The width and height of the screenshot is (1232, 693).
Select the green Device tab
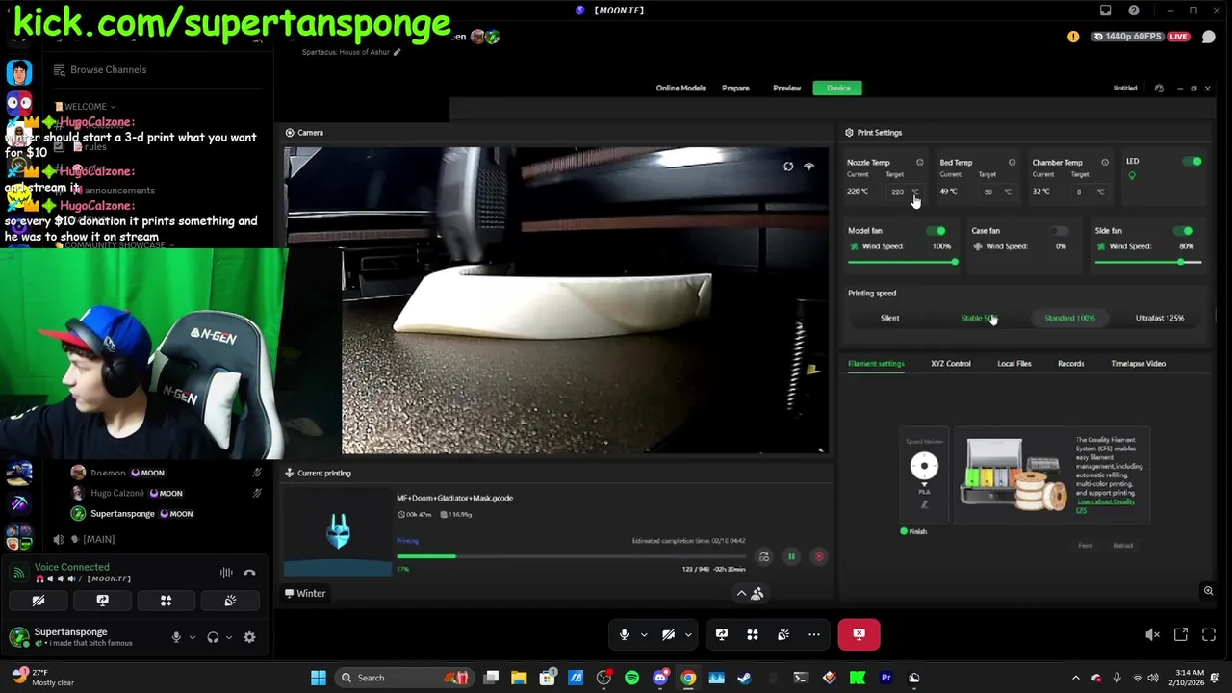[838, 88]
